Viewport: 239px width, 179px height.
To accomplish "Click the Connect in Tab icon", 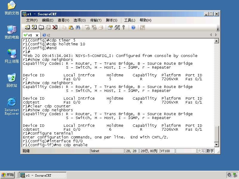I will [41, 27].
